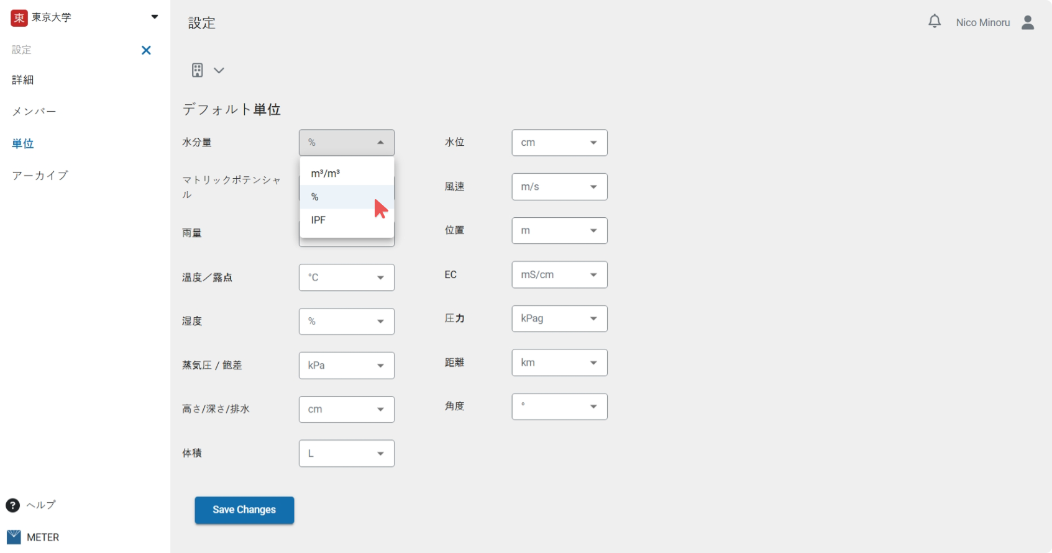1052x553 pixels.
Task: Choose the % option in the open list
Action: click(x=347, y=197)
